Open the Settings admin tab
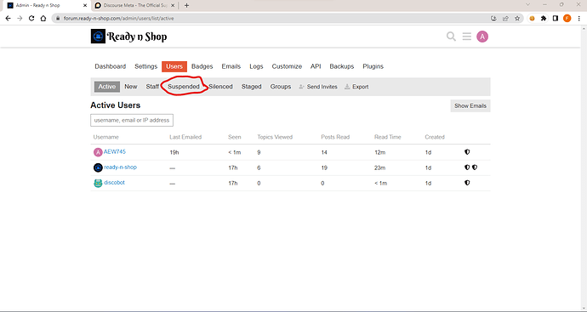Image resolution: width=587 pixels, height=312 pixels. (145, 66)
